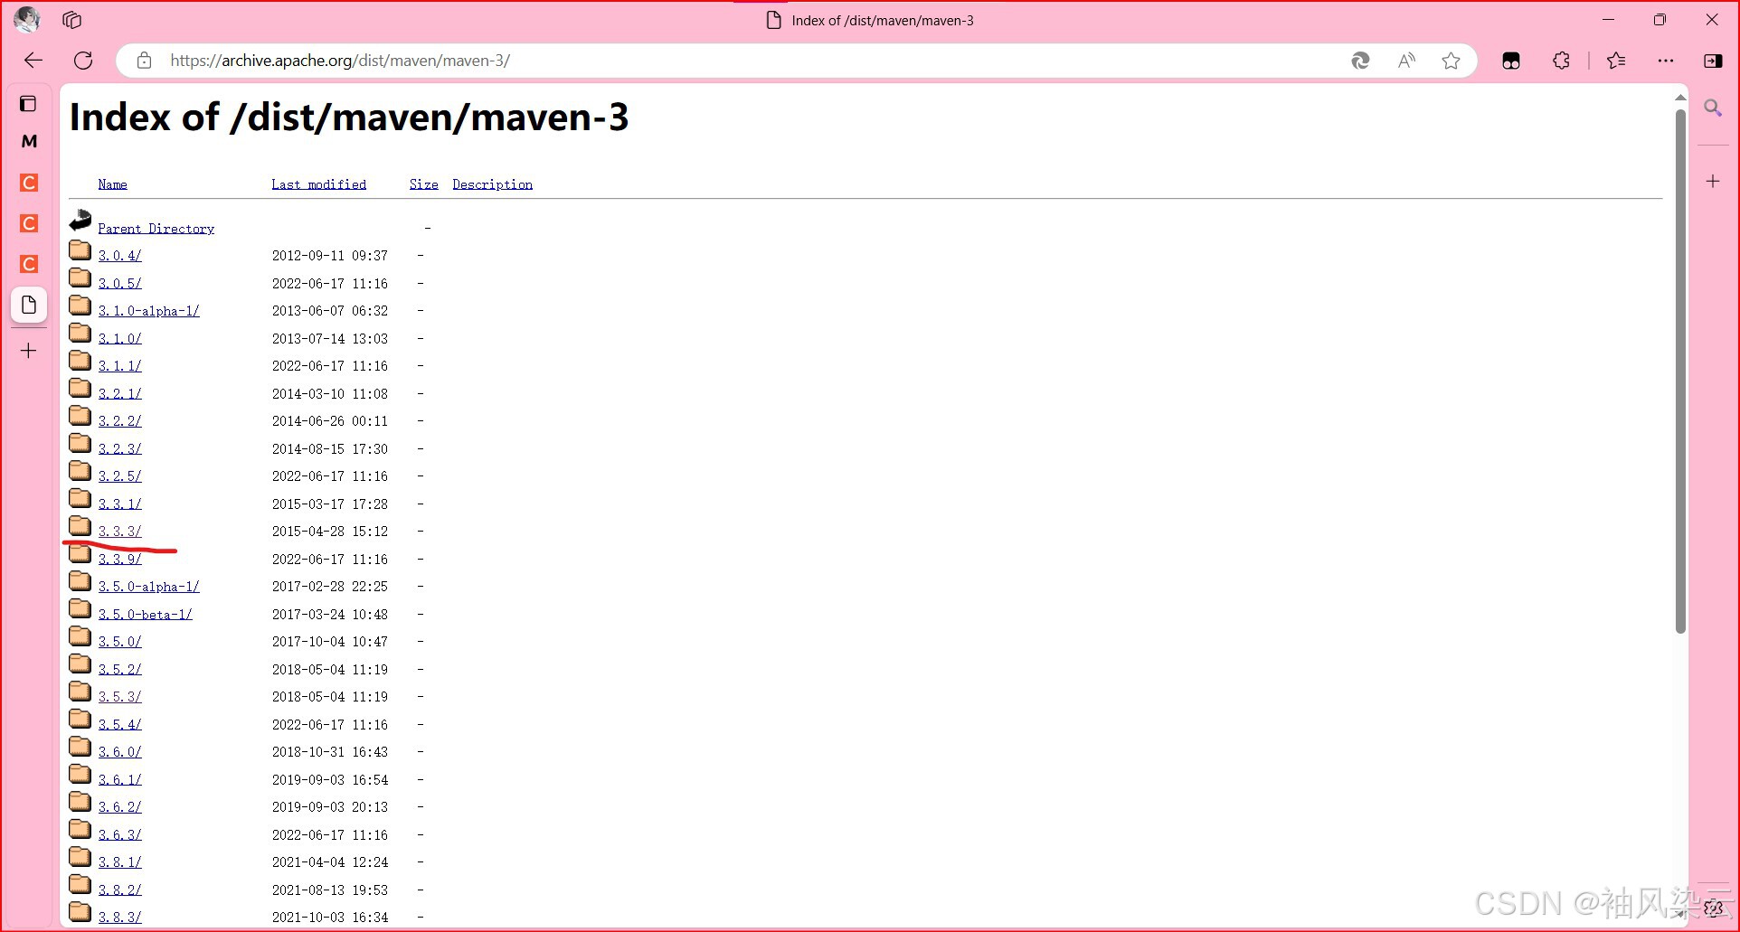Sort listing by Description column
The image size is (1740, 932).
click(x=493, y=184)
